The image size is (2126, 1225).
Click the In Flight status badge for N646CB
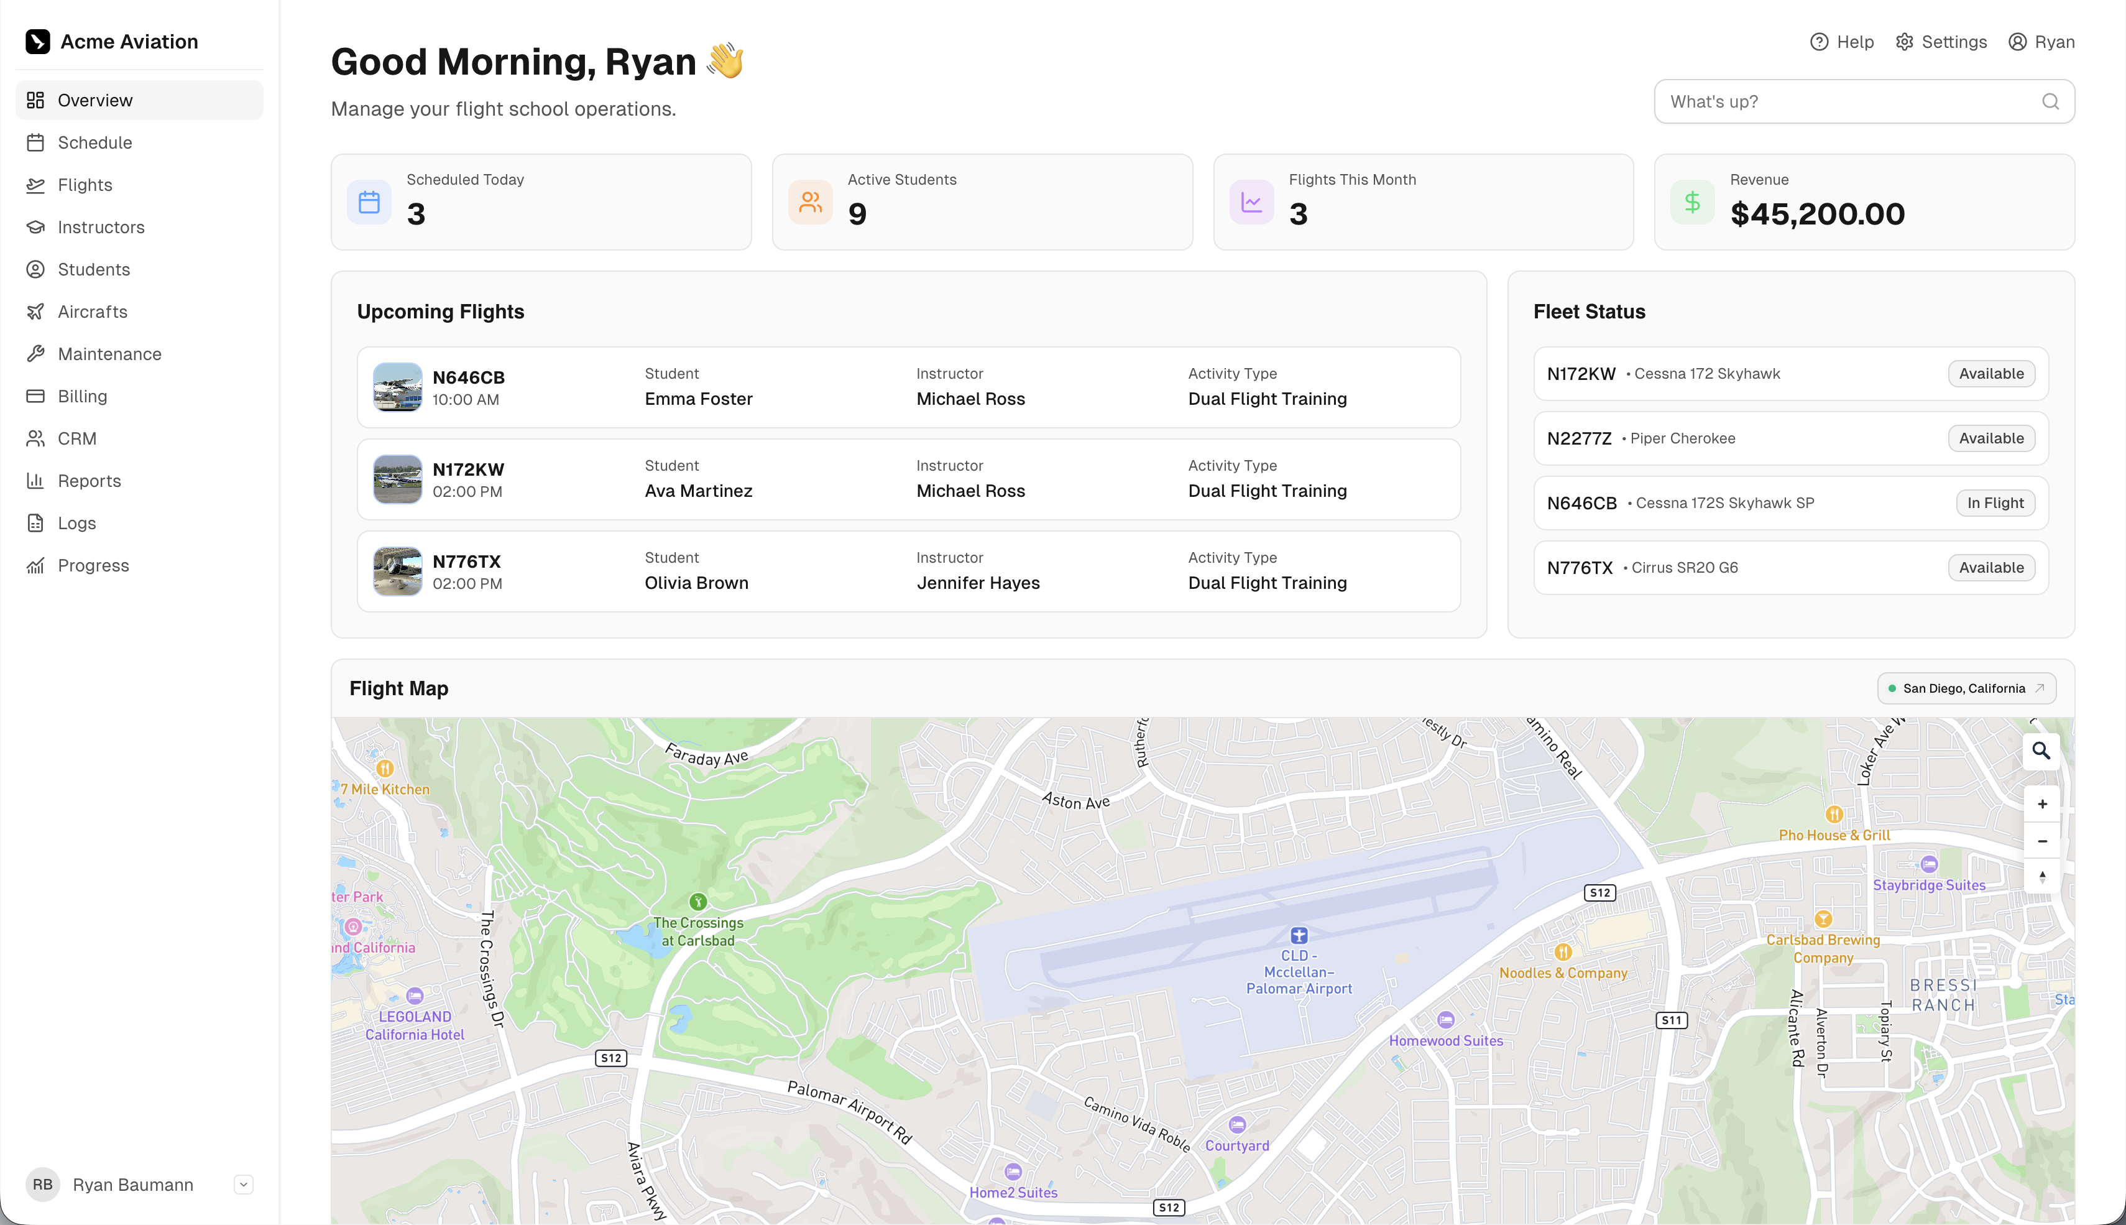(x=1995, y=503)
